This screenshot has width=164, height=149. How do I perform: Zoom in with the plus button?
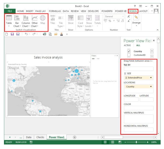coord(148,142)
